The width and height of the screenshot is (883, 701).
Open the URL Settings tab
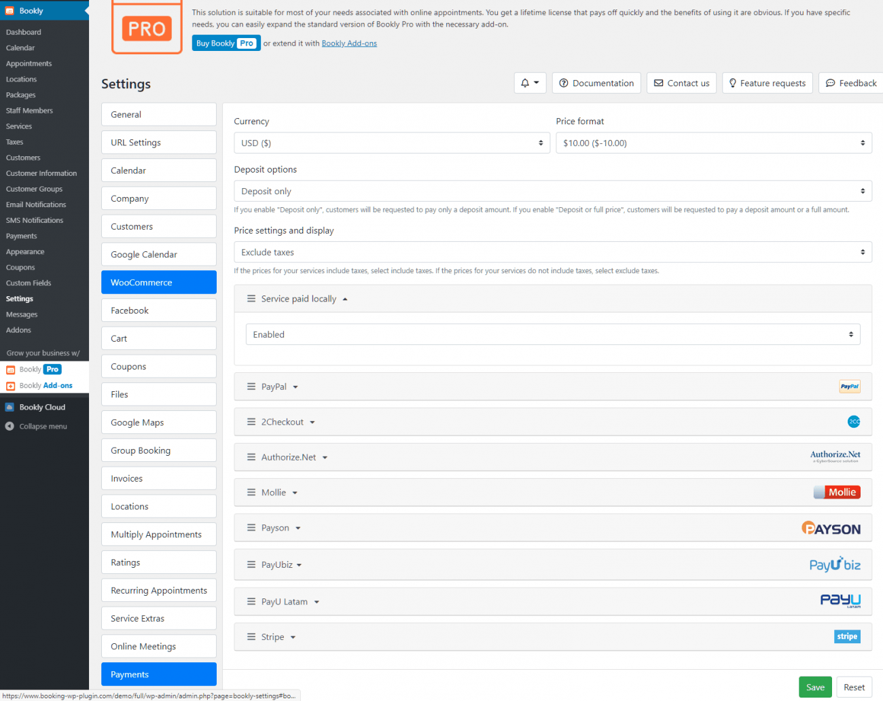(x=159, y=142)
